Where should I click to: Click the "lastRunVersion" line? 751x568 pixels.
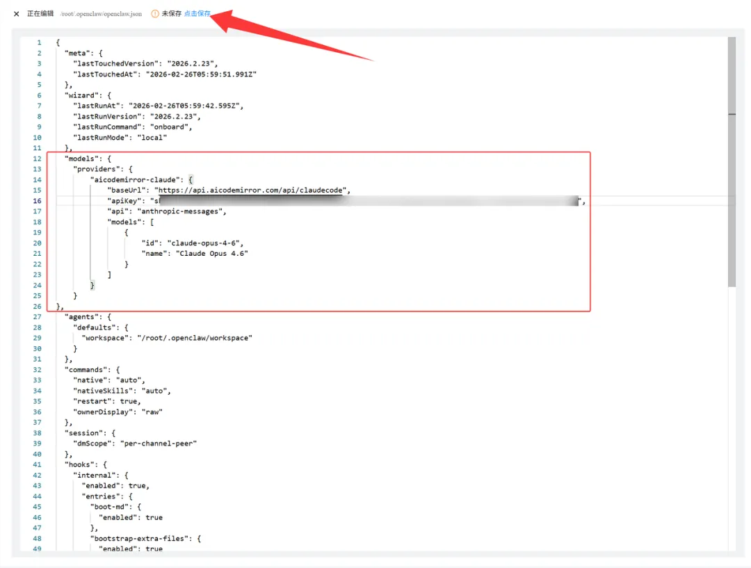coord(137,116)
